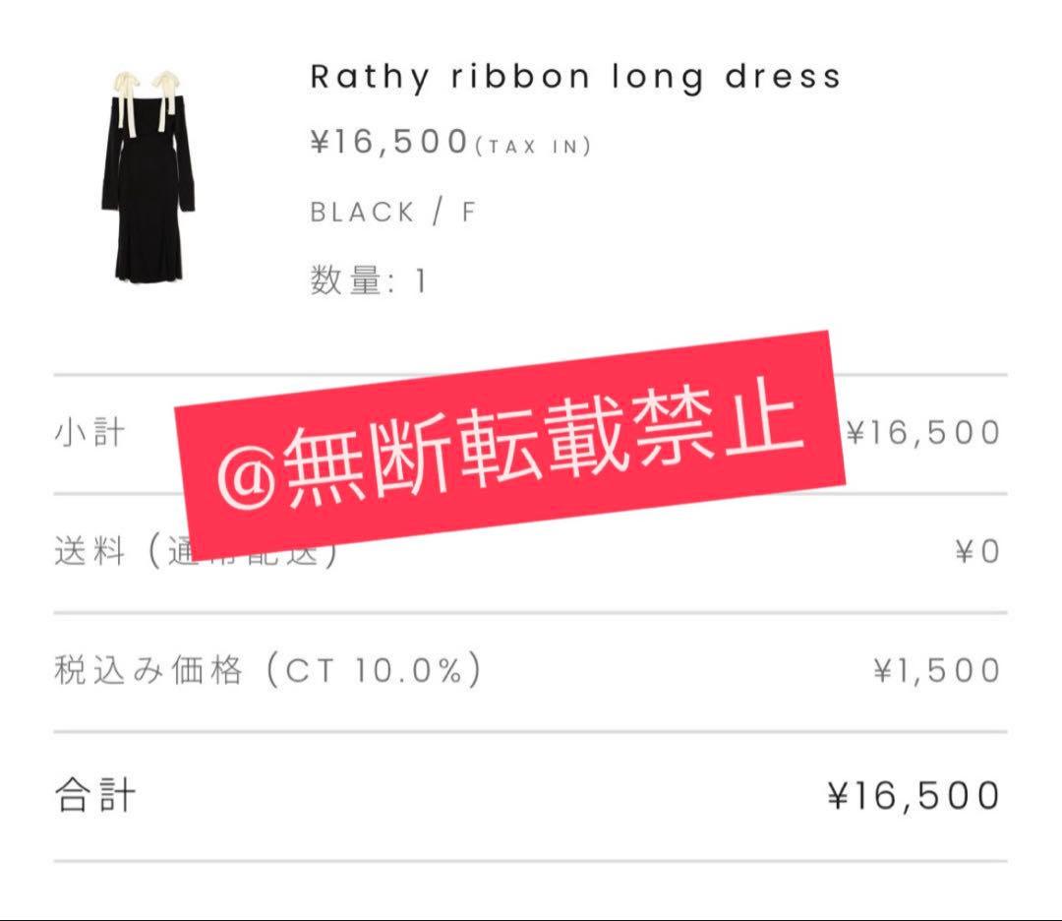Click the Rathy ribbon long dress title
1062x921 pixels.
575,78
